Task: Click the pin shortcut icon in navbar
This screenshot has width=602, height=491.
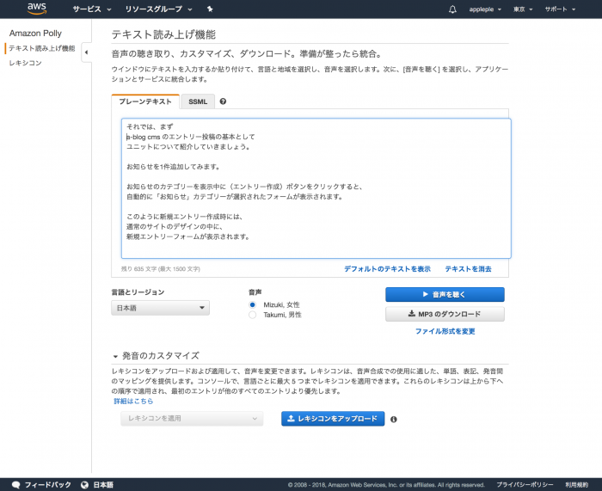Action: (210, 9)
